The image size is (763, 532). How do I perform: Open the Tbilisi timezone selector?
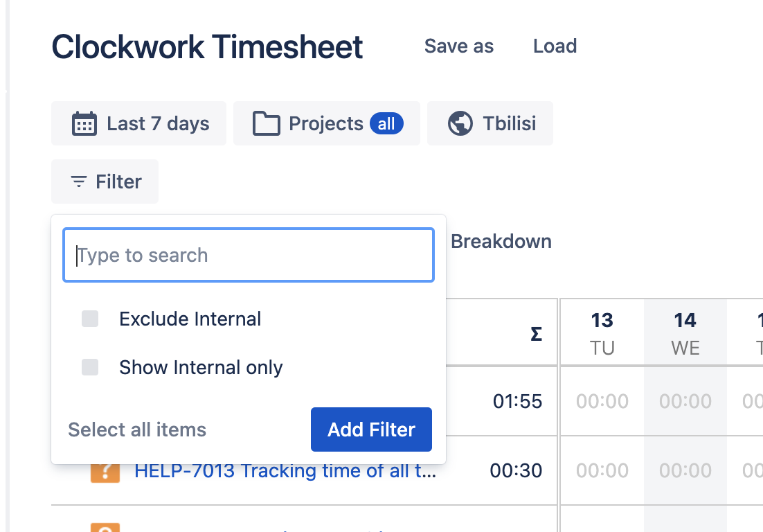(490, 123)
